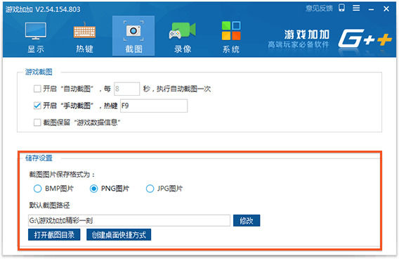The height and width of the screenshot is (259, 399).
Task: Enable the 开启自动截图 checkbox
Action: (x=37, y=89)
